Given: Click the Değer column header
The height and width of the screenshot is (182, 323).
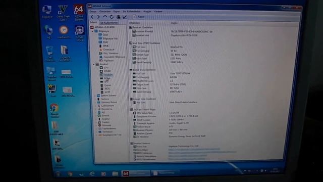Looking at the screenshot, I should coord(174,23).
